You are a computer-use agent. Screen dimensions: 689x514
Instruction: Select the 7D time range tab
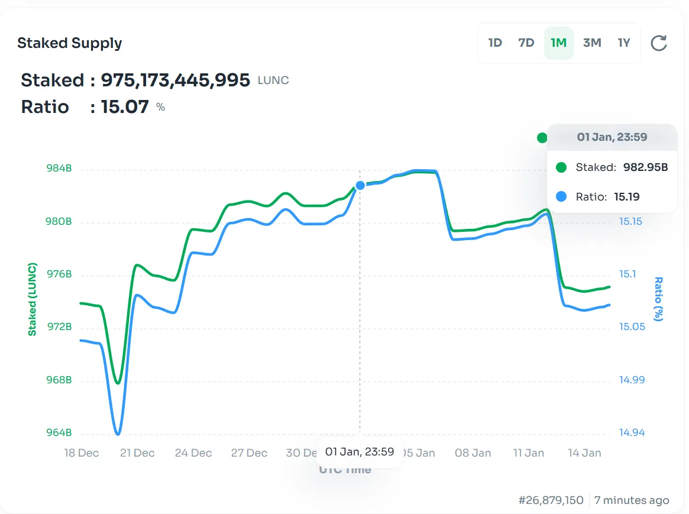[x=526, y=43]
